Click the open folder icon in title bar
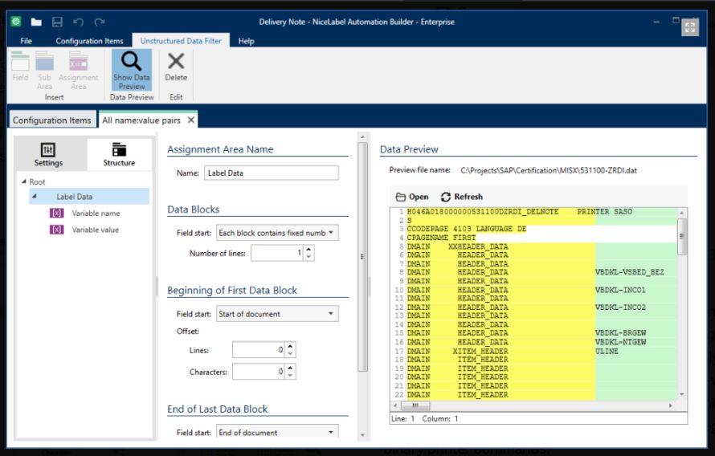This screenshot has height=456, width=715. coord(36,22)
